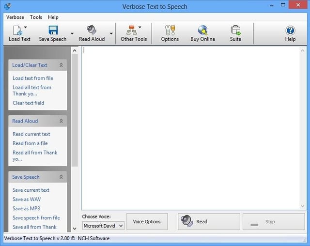This screenshot has height=246, width=310.
Task: Click Save speech from file link
Action: click(x=36, y=218)
